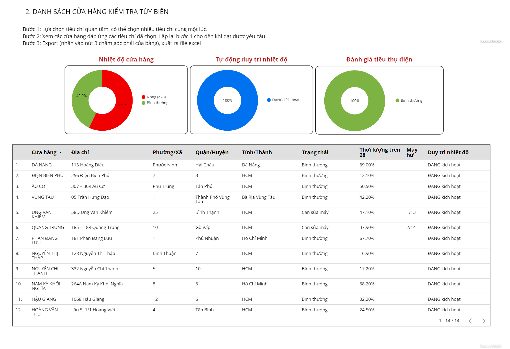Go to the previous table page arrow

[x=470, y=321]
